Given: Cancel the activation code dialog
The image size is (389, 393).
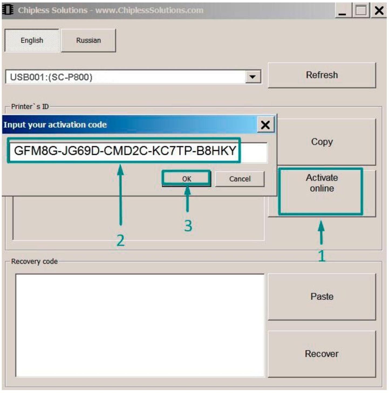Looking at the screenshot, I should pos(240,179).
